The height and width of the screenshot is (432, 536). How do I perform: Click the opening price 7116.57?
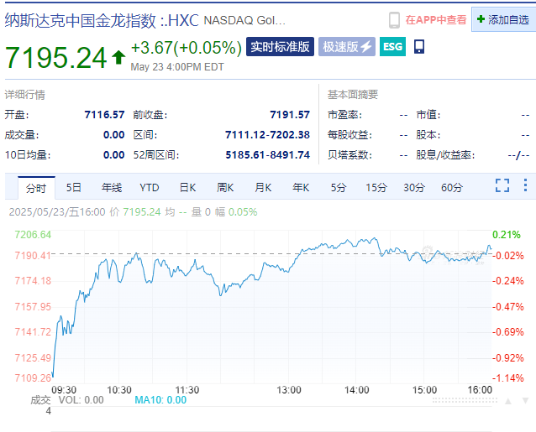tap(104, 115)
